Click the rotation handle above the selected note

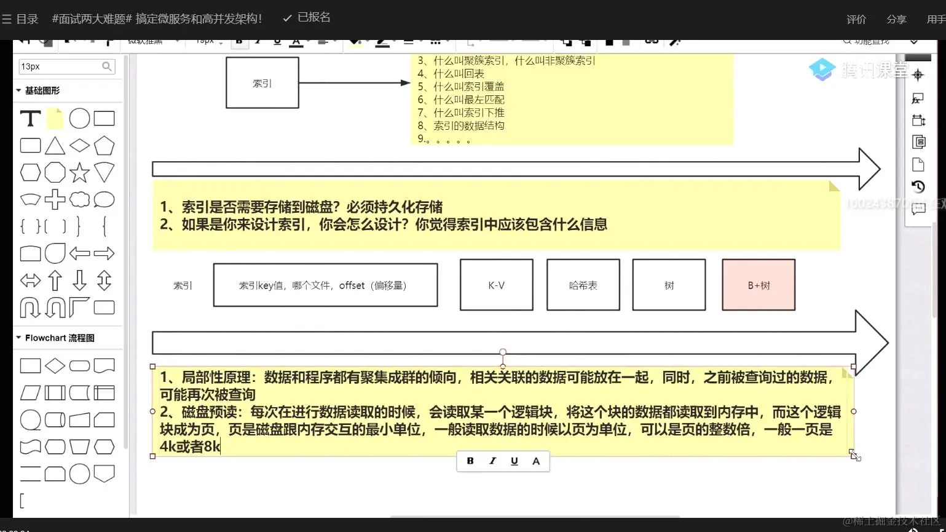(503, 352)
